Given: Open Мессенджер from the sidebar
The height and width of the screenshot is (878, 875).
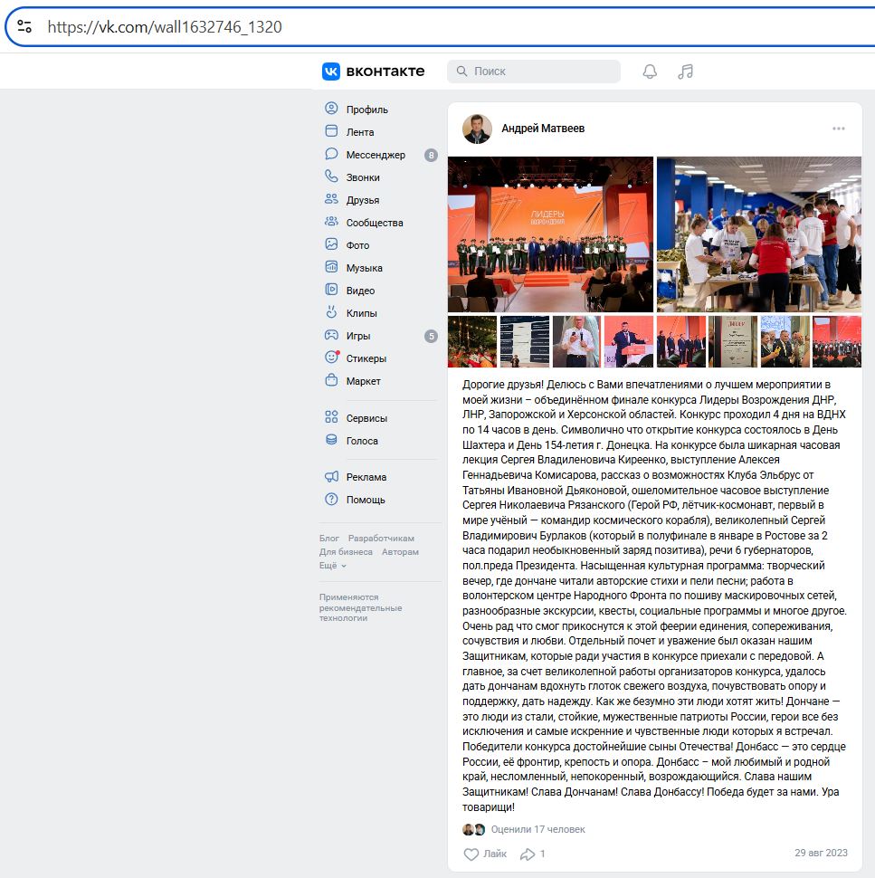Looking at the screenshot, I should click(x=375, y=155).
